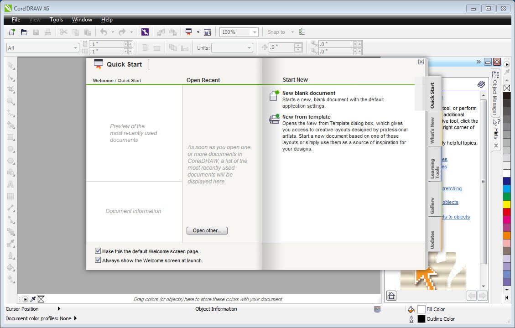
Task: Click the New document icon in toolbar
Action: pyautogui.click(x=12, y=32)
